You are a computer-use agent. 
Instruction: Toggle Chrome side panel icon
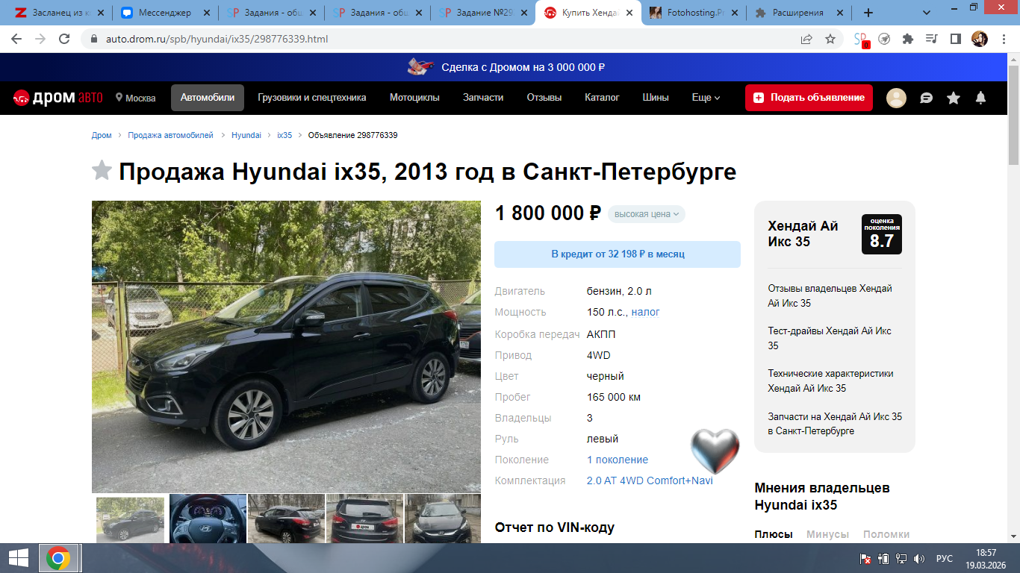(x=955, y=39)
